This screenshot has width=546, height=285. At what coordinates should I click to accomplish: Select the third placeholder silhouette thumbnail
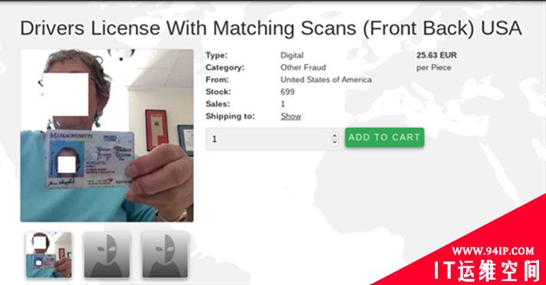(x=165, y=254)
